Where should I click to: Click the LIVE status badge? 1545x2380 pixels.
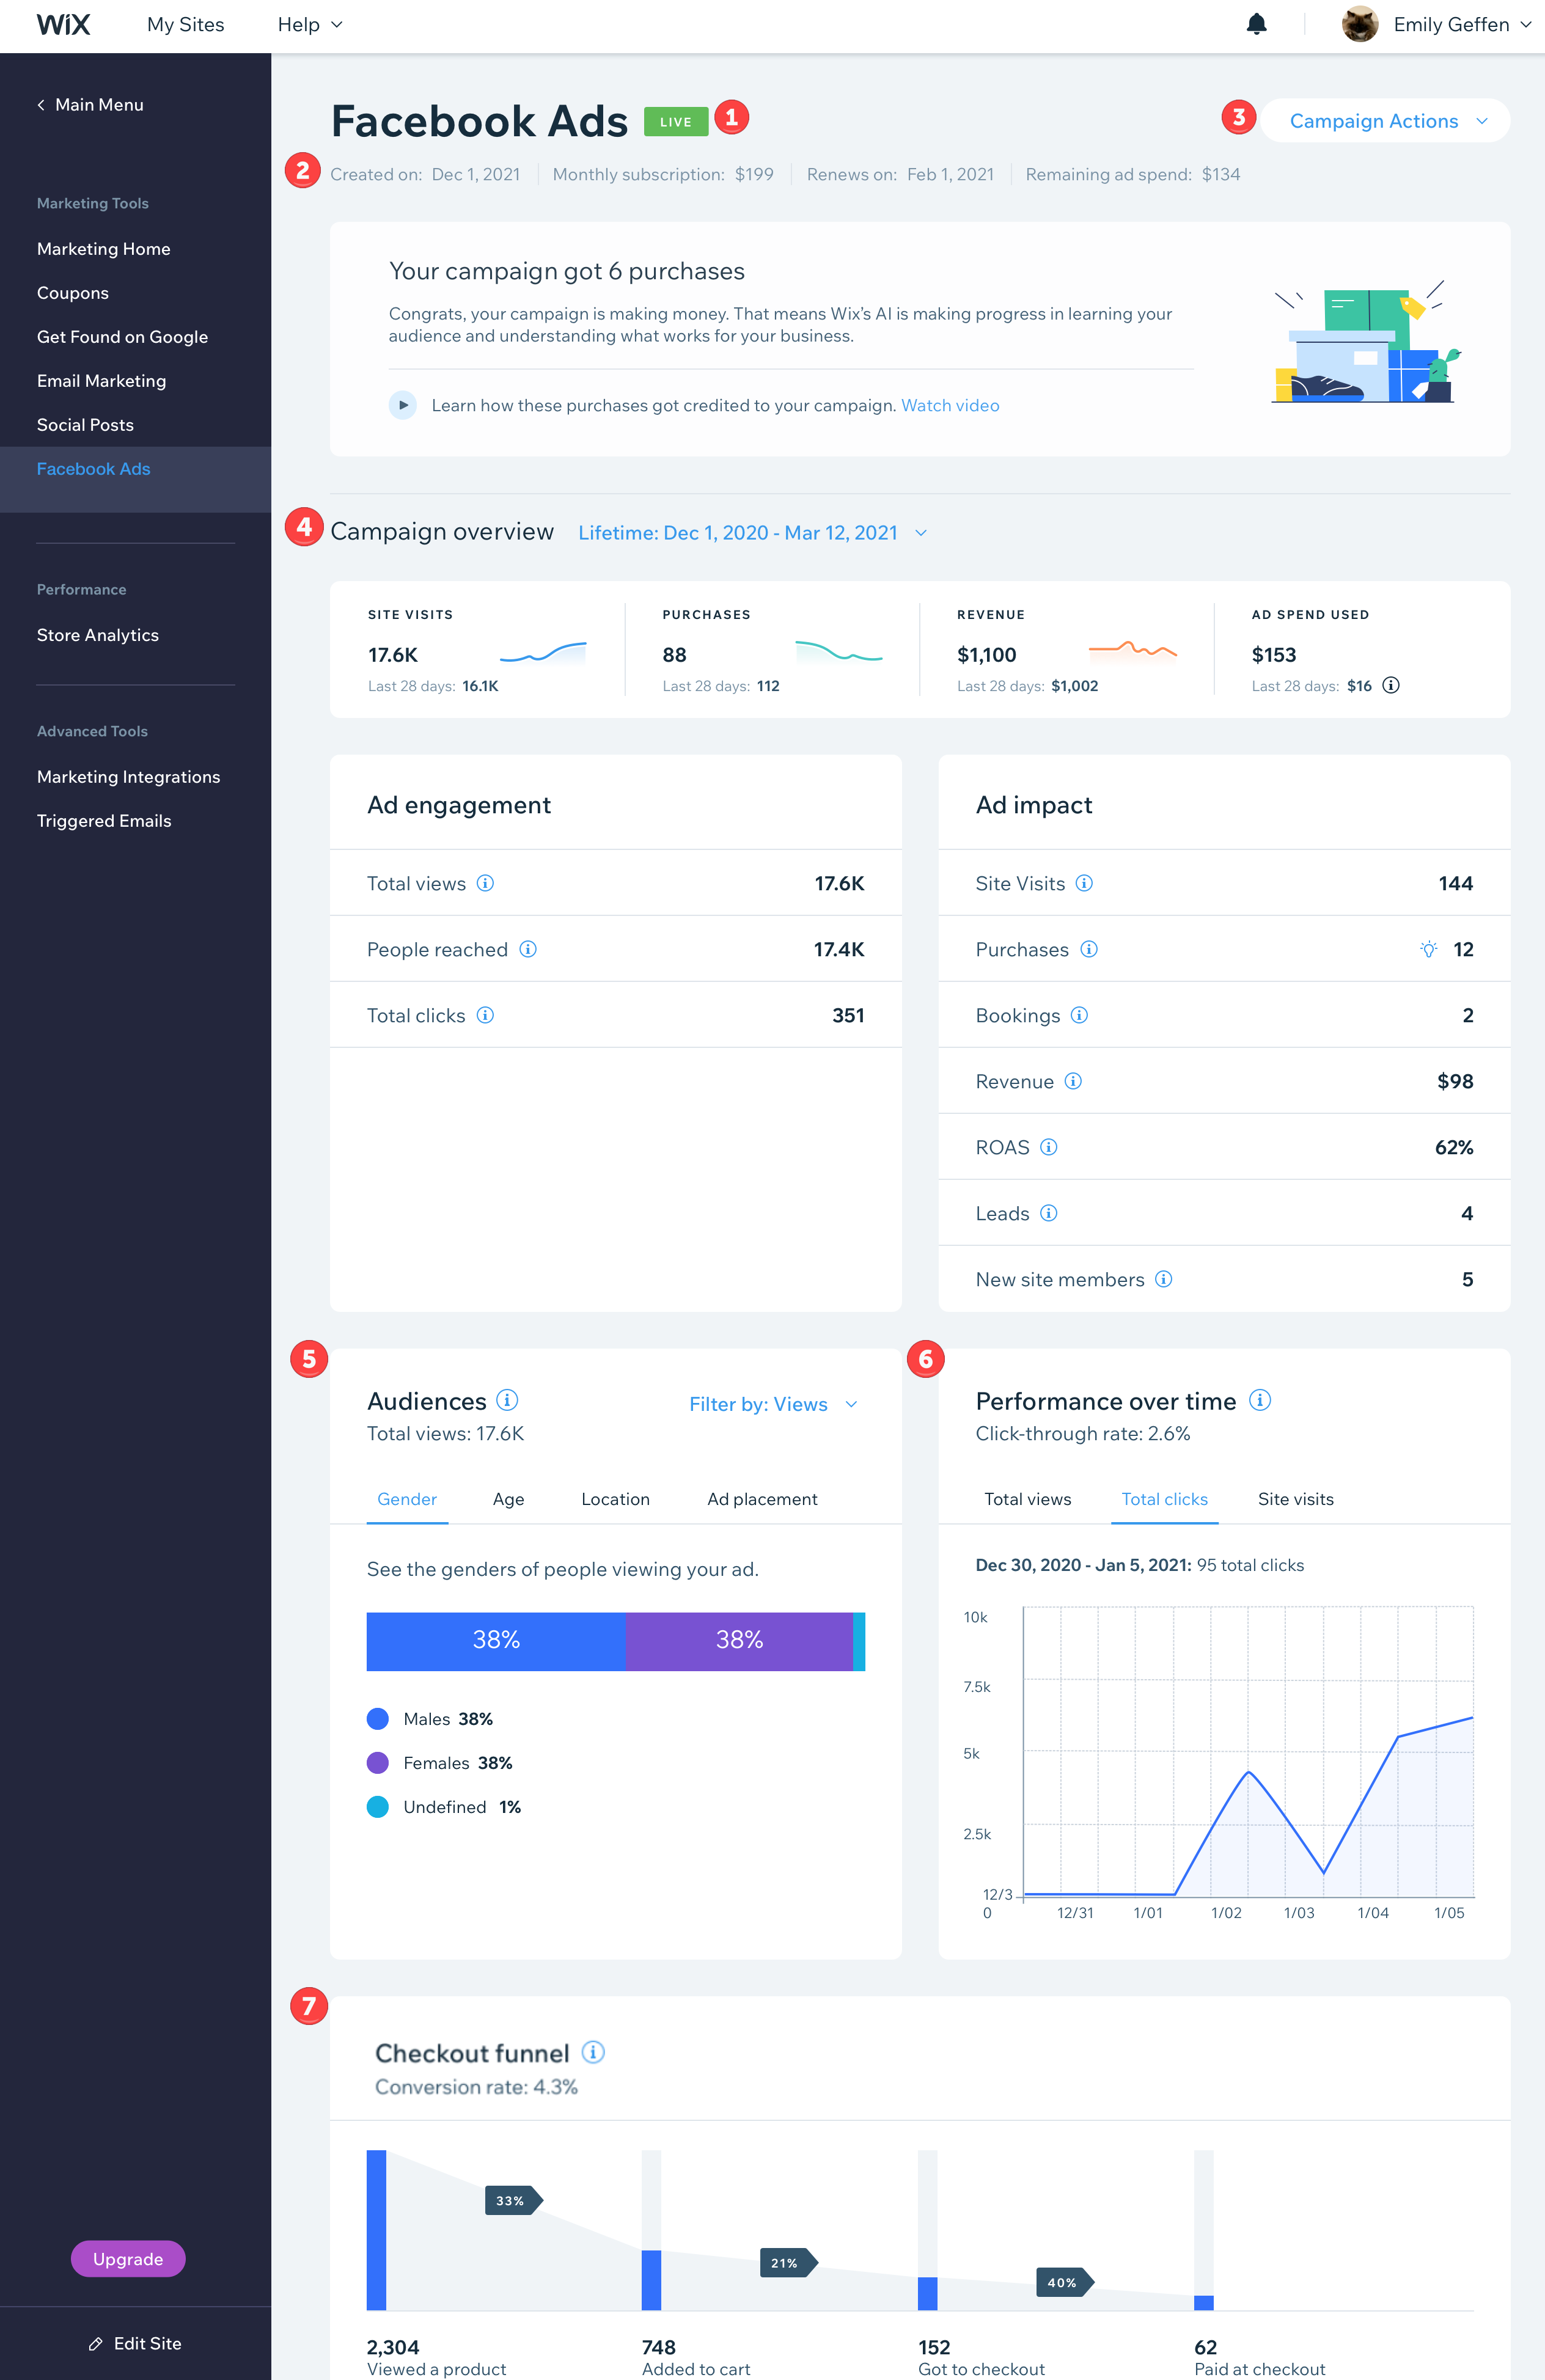(676, 121)
